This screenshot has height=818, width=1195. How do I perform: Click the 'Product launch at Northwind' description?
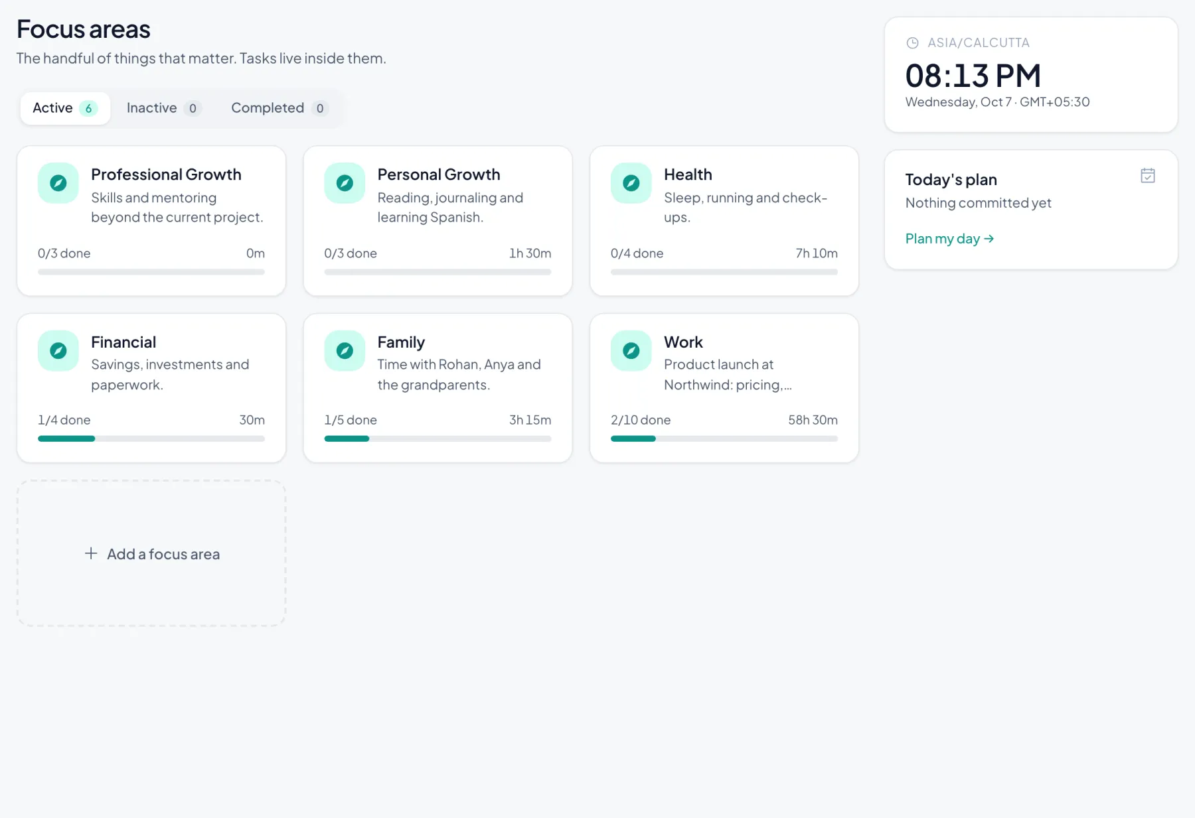click(x=728, y=375)
